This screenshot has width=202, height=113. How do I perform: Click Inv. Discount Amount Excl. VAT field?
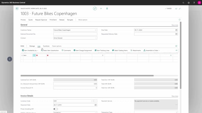pyautogui.click(x=75, y=84)
